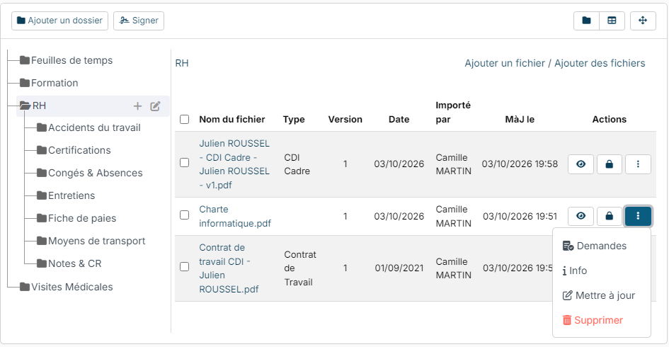Viewport: 669px width, 347px height.
Task: Open Moyens de transport subfolder
Action: tap(91, 241)
